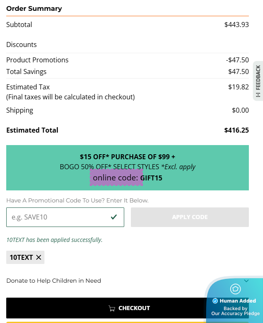Click the Estimated Total amount $416.25
263x323 pixels.
point(236,130)
